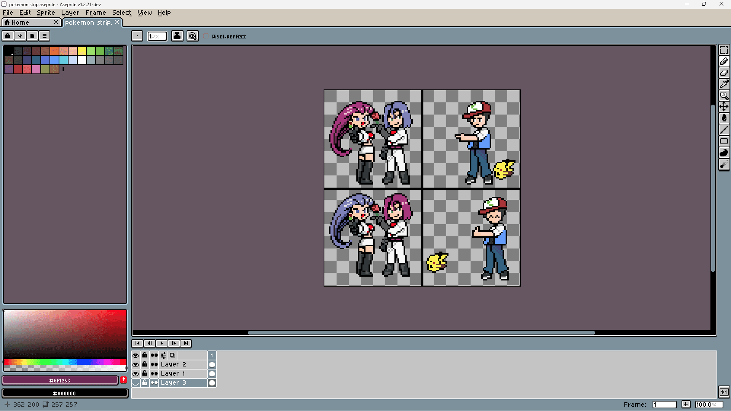Screen dimensions: 731x411
Task: Select the Rectangular Marquee tool
Action: click(x=724, y=50)
